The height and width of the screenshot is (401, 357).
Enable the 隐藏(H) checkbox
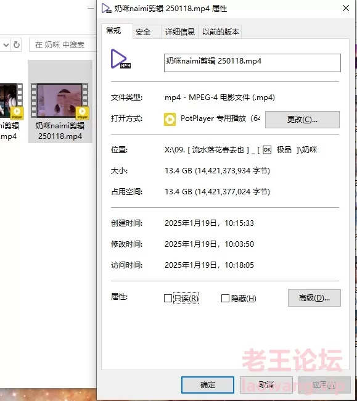[x=225, y=298]
